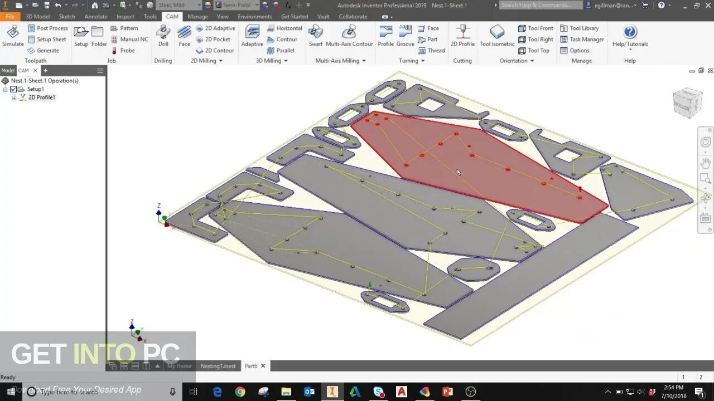Open the Environments ribbon tab
Image resolution: width=714 pixels, height=401 pixels.
tap(255, 17)
